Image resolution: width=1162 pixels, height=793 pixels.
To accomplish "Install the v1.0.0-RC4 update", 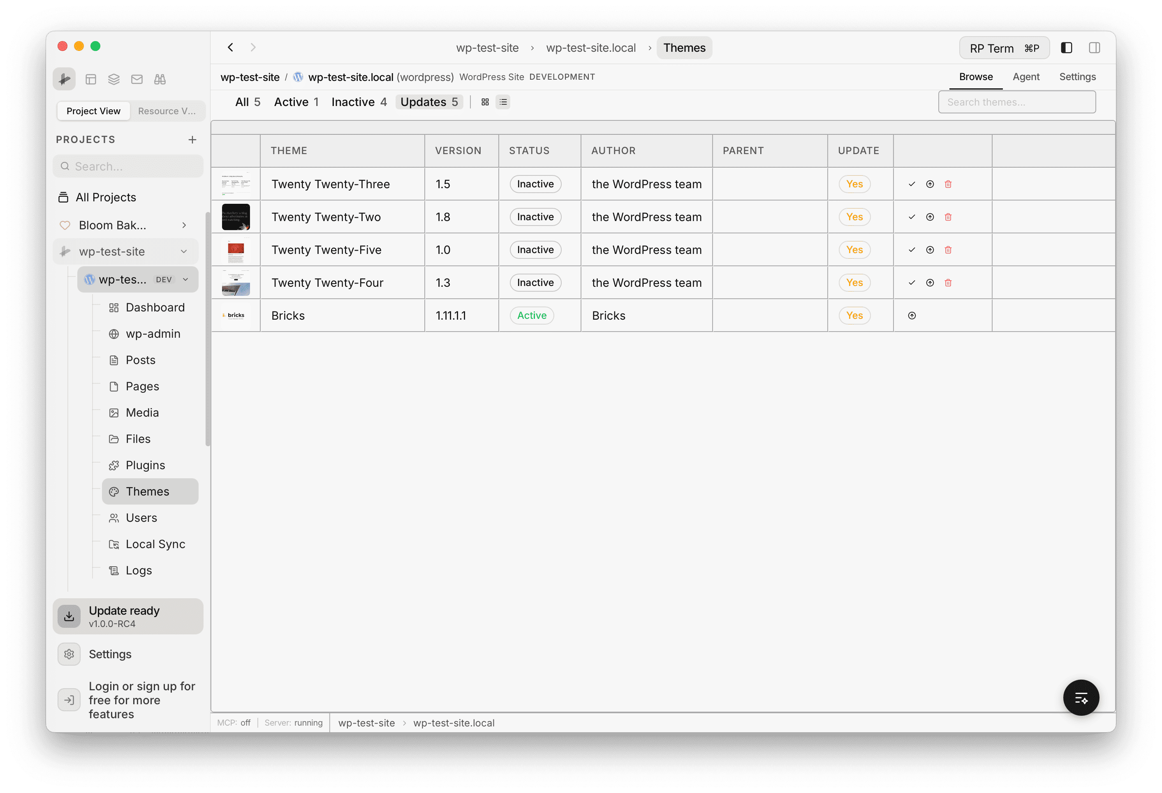I will 128,616.
